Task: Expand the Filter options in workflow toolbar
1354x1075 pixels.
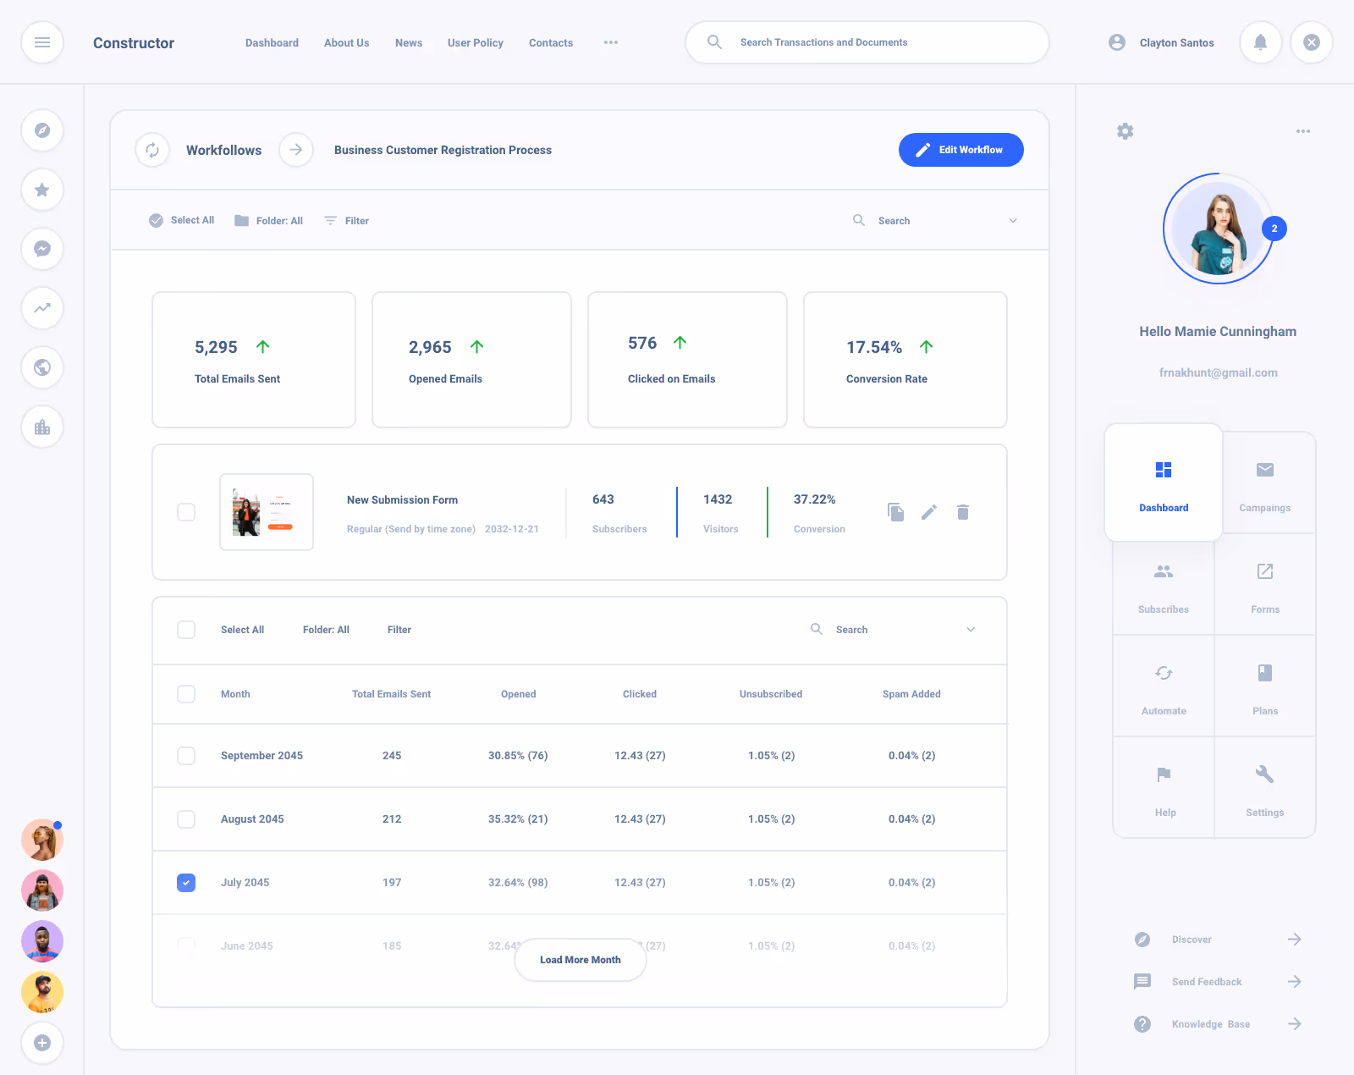Action: pos(346,220)
